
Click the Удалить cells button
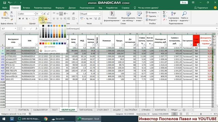[152, 16]
